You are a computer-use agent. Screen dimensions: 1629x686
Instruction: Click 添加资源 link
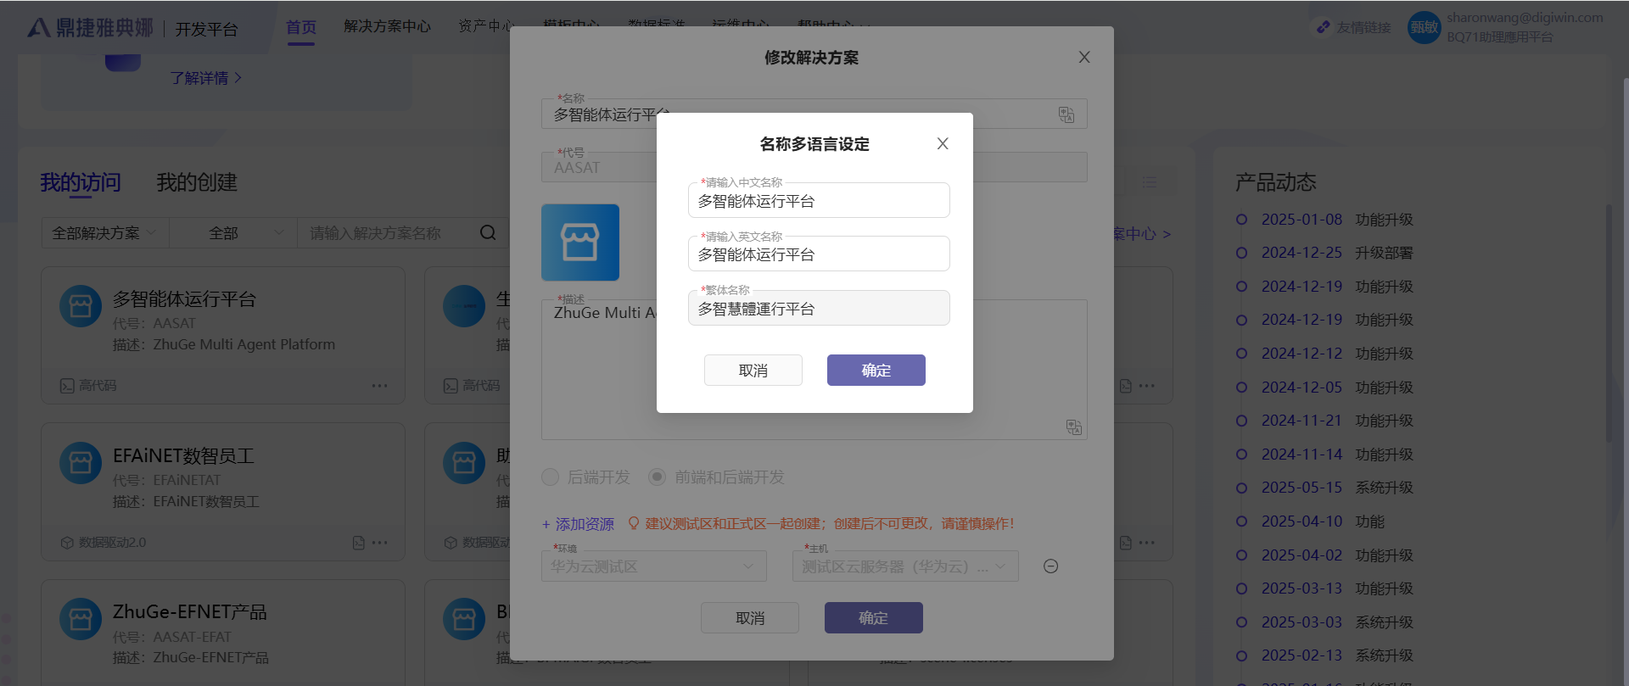578,524
